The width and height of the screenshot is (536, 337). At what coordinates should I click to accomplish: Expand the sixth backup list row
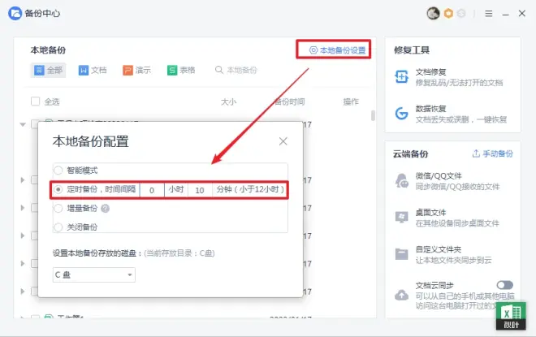point(23,292)
